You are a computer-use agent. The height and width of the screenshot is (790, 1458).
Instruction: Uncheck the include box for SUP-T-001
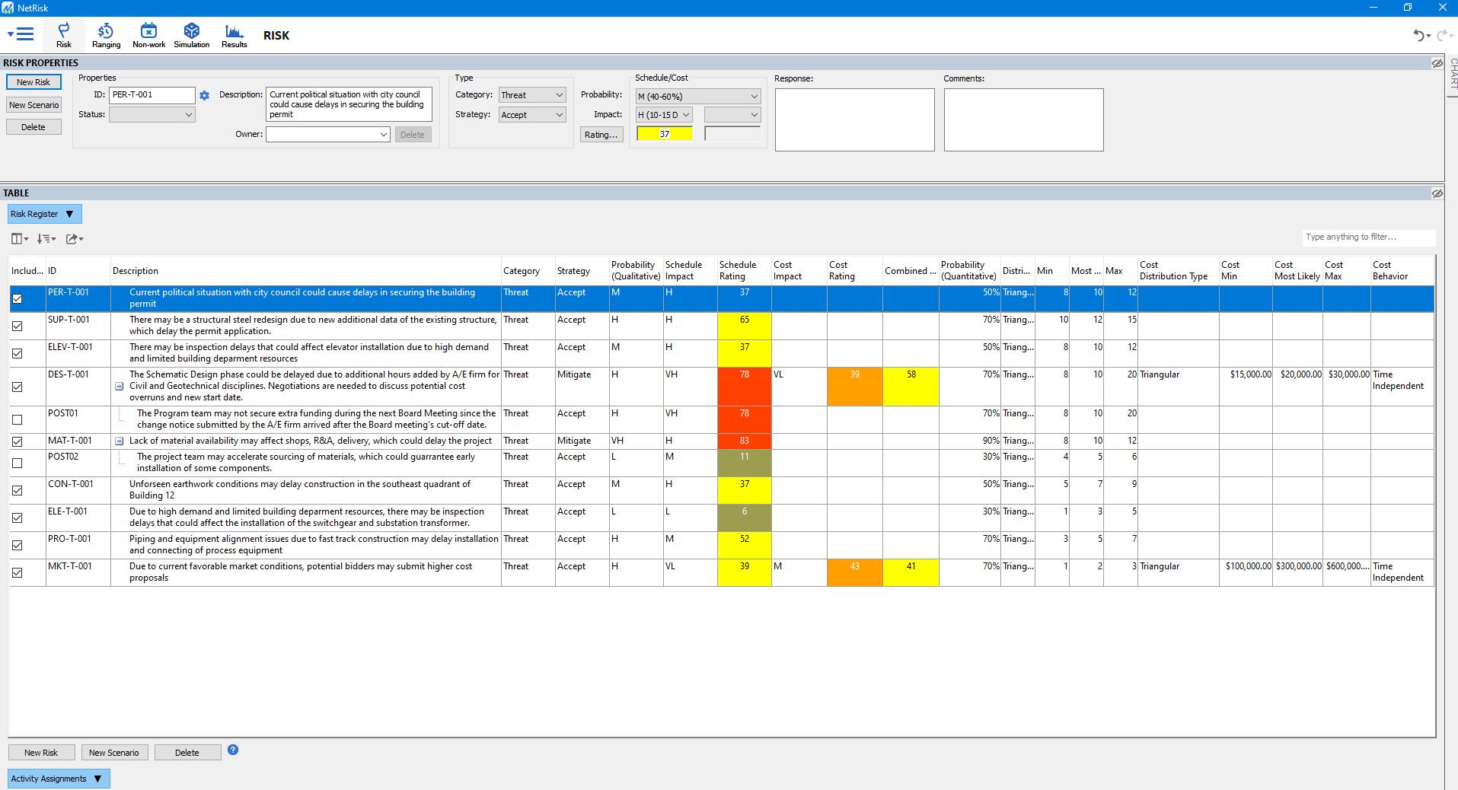pyautogui.click(x=18, y=326)
